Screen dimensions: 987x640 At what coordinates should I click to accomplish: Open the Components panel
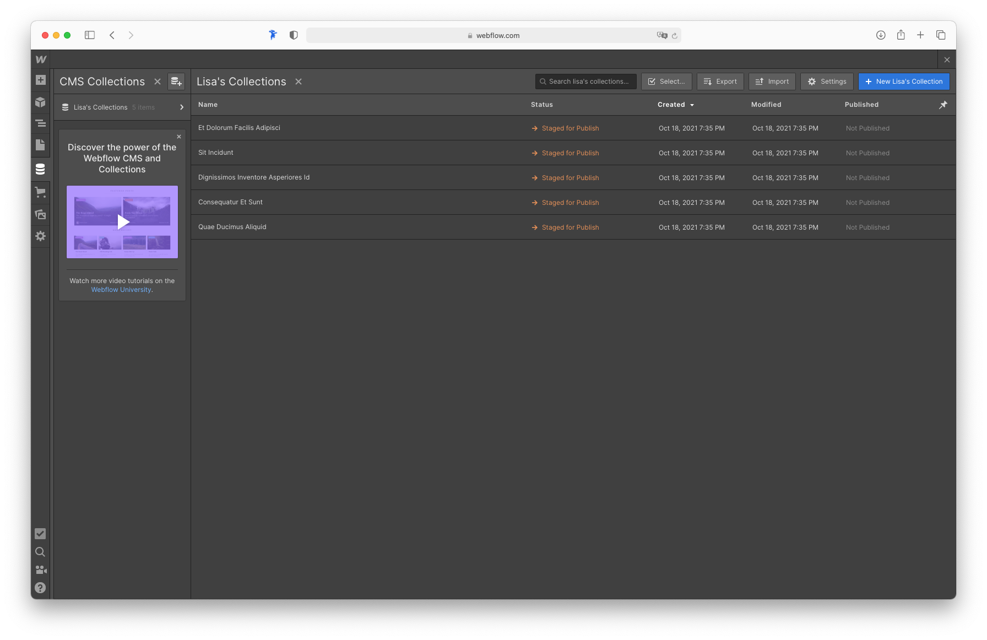40,102
